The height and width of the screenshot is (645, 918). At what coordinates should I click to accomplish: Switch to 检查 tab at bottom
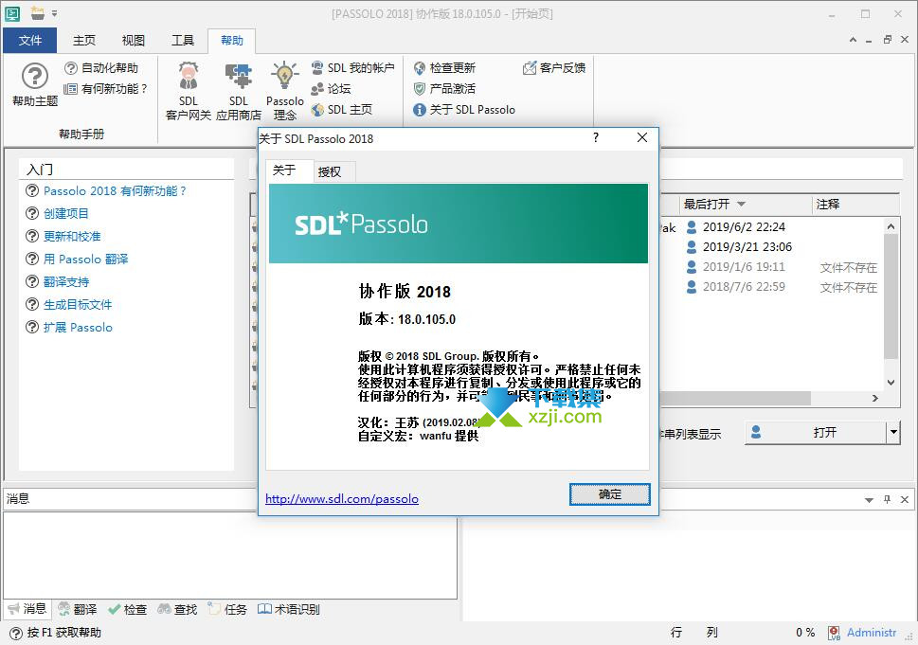128,609
